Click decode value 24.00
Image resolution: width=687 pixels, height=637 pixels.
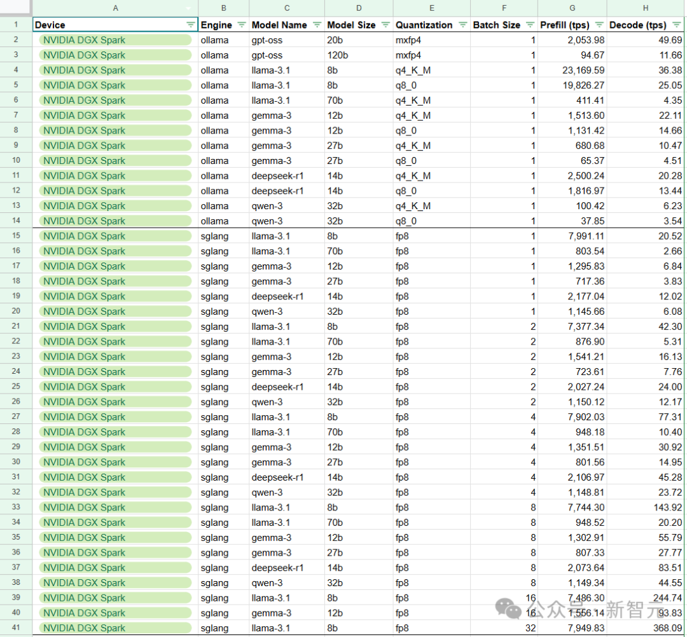tap(646, 387)
